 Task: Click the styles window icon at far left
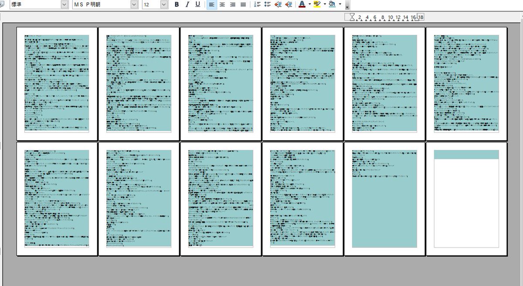pyautogui.click(x=2, y=4)
